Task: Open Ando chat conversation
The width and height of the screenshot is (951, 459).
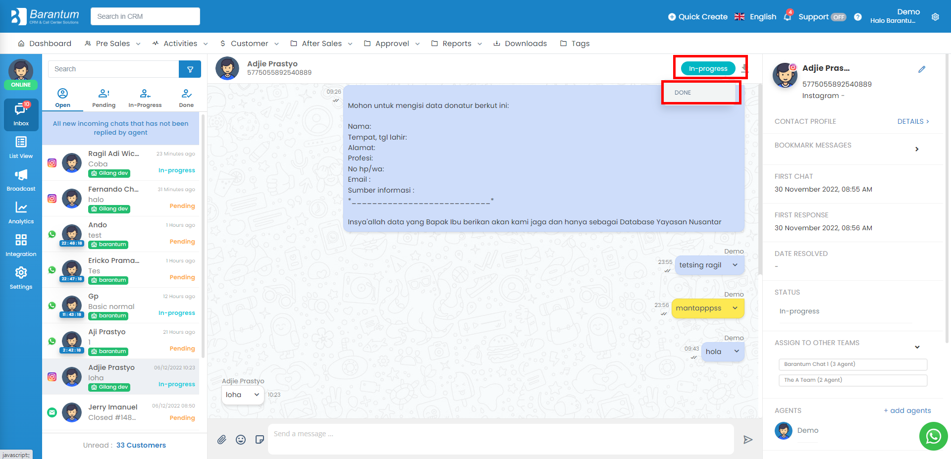Action: click(x=120, y=234)
